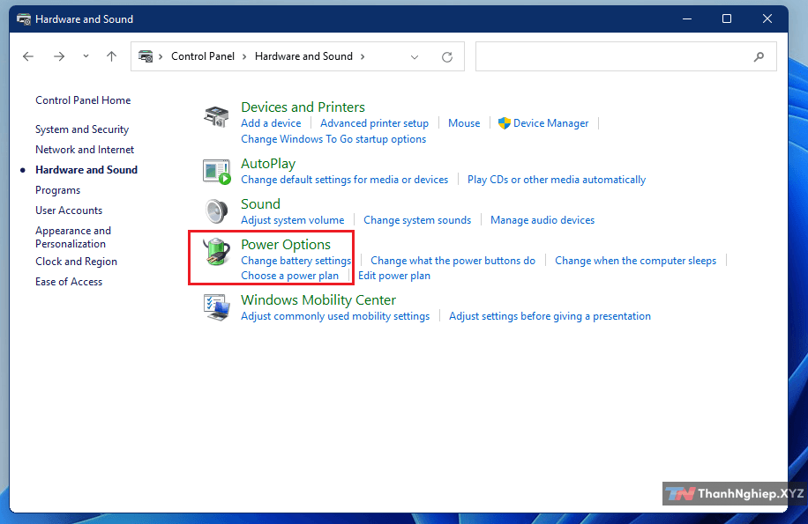Click Adjust settings before giving a presentation
Viewport: 808px width, 524px height.
click(550, 316)
